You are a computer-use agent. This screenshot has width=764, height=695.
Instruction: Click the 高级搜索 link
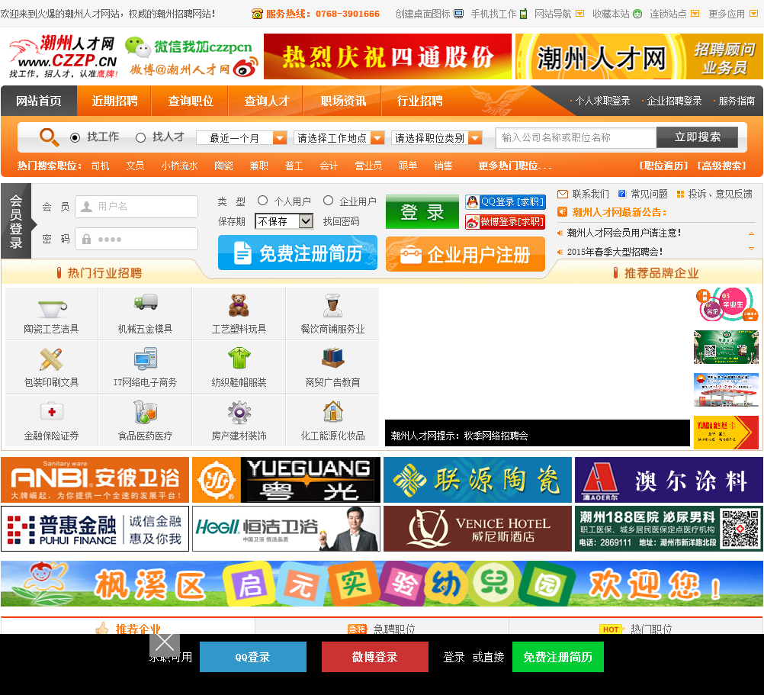click(x=721, y=166)
